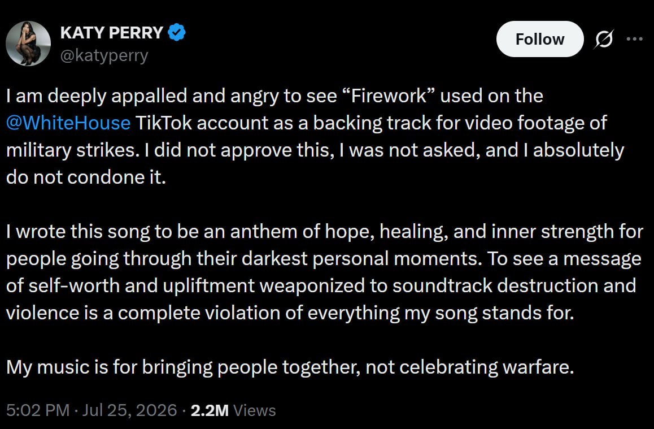Click the blue verified checkmark badge
The image size is (654, 429).
click(177, 32)
